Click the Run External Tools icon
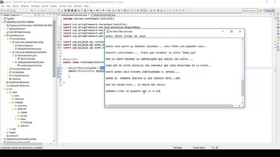280x157 pixels. pyautogui.click(x=91, y=10)
